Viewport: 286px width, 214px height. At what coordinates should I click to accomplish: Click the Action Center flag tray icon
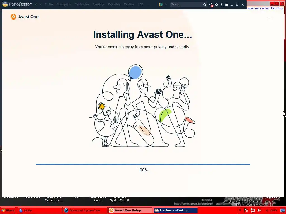(x=246, y=211)
